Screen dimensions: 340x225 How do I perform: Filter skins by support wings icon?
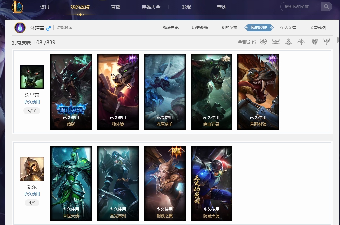coord(327,42)
